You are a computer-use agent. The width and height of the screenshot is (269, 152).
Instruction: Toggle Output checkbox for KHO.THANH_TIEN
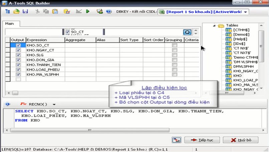[x=18, y=64]
